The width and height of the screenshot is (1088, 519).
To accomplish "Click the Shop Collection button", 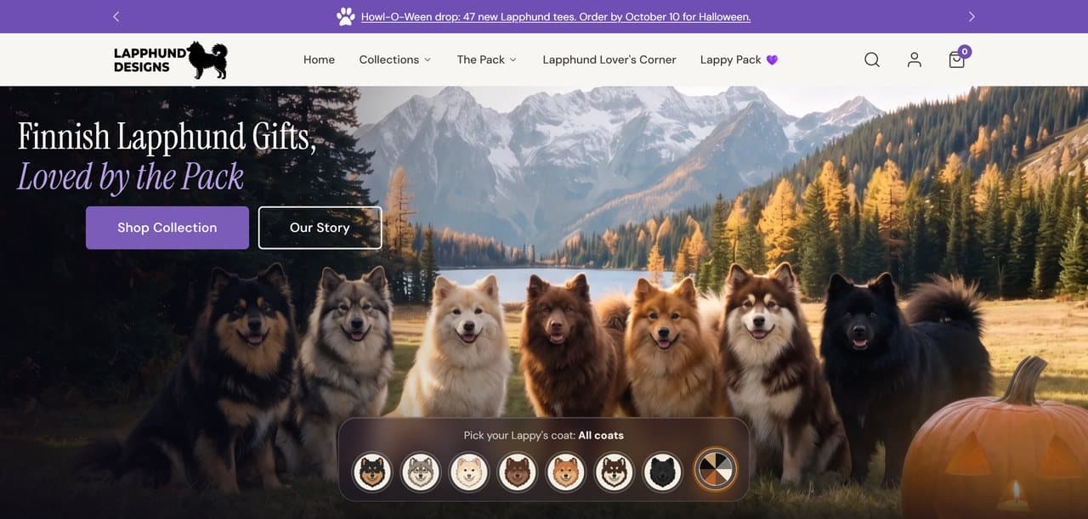I will (x=167, y=228).
